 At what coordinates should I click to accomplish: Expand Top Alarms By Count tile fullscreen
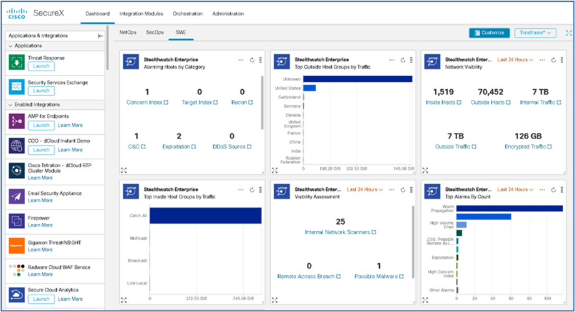point(425,300)
